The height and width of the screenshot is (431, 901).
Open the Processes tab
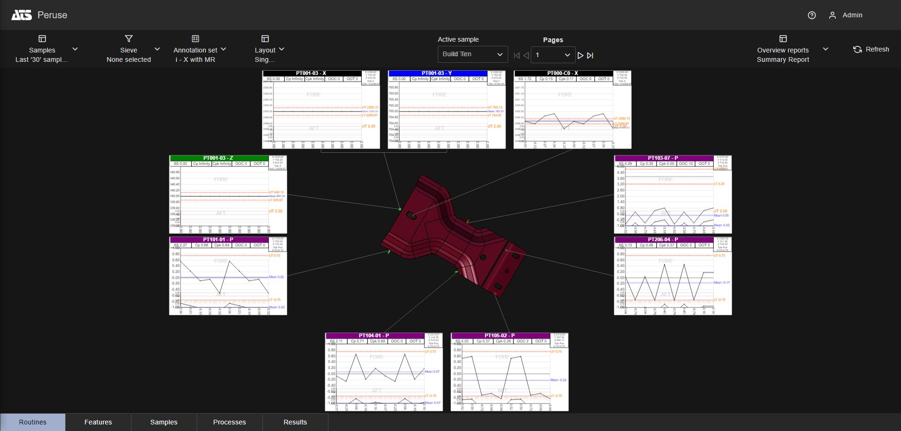click(229, 422)
